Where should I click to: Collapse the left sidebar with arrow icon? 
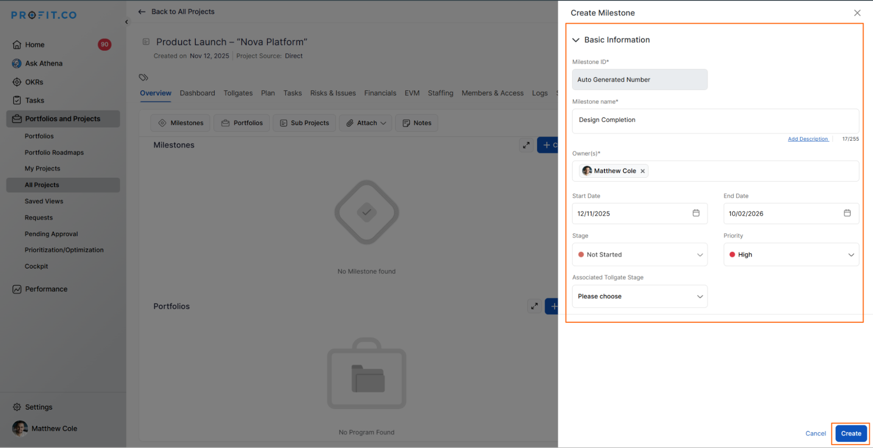point(127,22)
